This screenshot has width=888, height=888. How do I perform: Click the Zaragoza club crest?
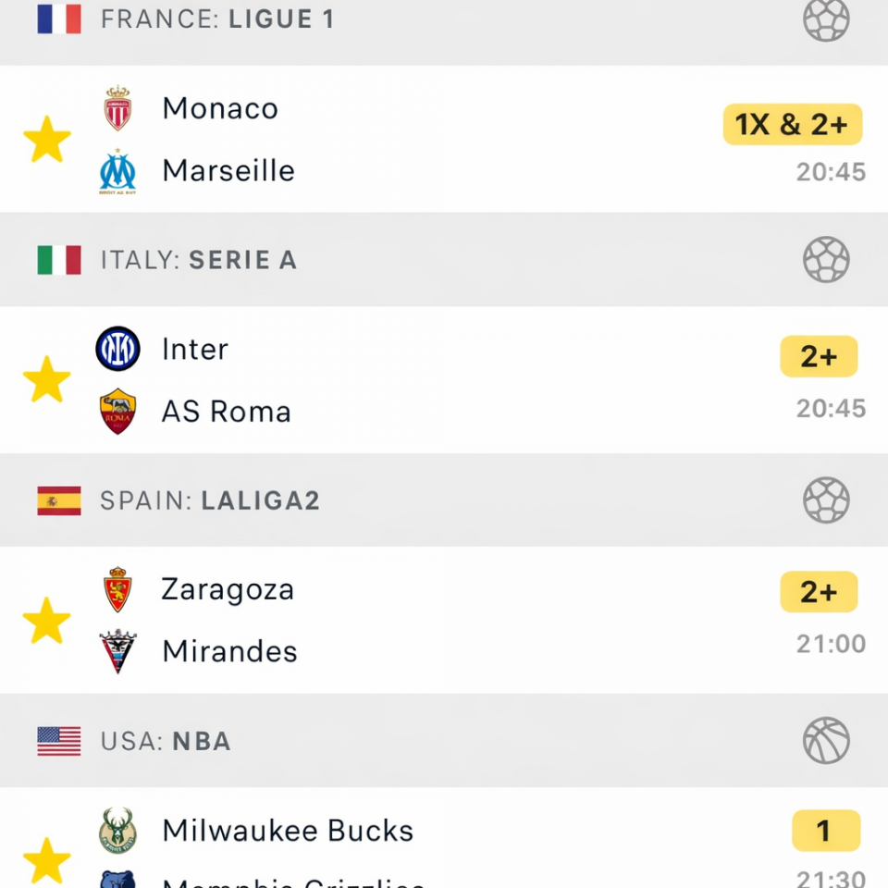coord(117,590)
